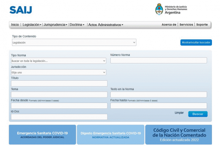Open the Actos Administrativos menu
This screenshot has width=220, height=146.
coord(106,25)
